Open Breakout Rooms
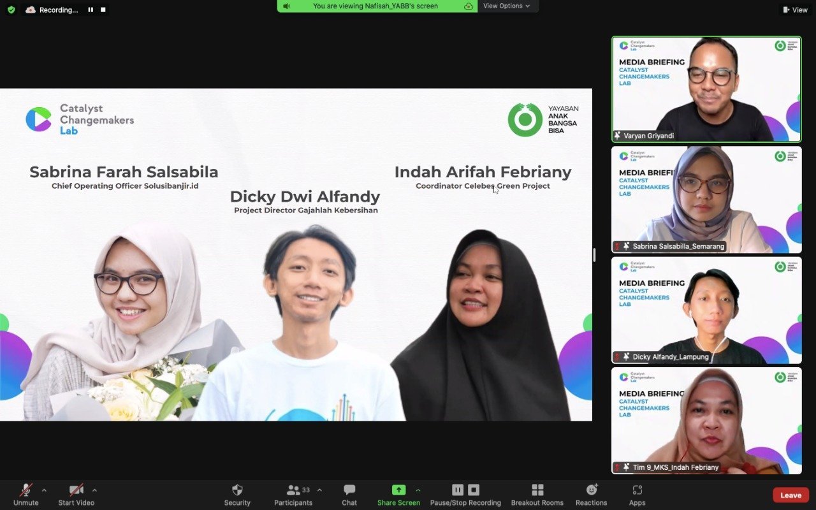The height and width of the screenshot is (510, 816). (x=537, y=495)
